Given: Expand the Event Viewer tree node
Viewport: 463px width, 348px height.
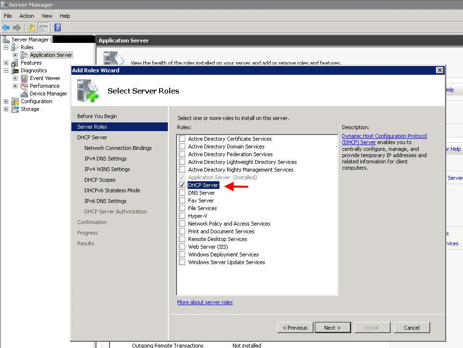Looking at the screenshot, I should pos(15,78).
